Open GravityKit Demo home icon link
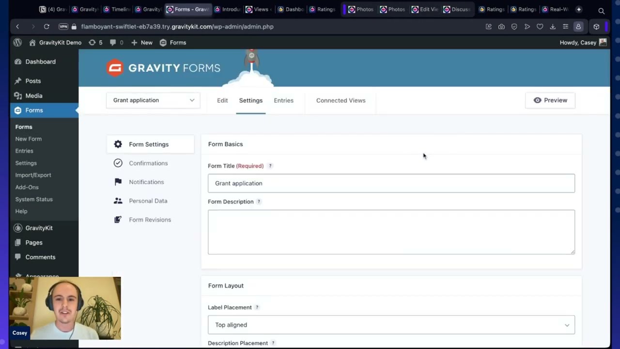This screenshot has width=620, height=349. pyautogui.click(x=32, y=43)
